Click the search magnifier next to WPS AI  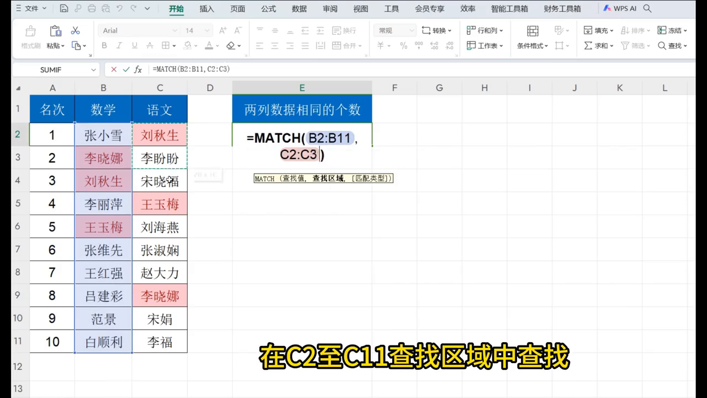tap(648, 9)
